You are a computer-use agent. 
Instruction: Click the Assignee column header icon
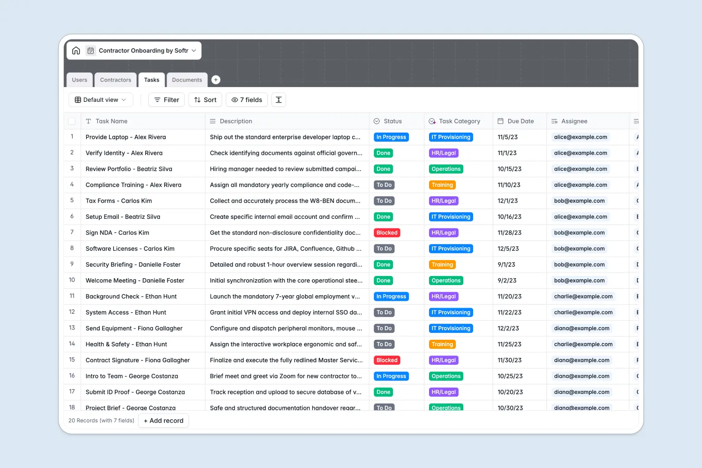click(554, 121)
